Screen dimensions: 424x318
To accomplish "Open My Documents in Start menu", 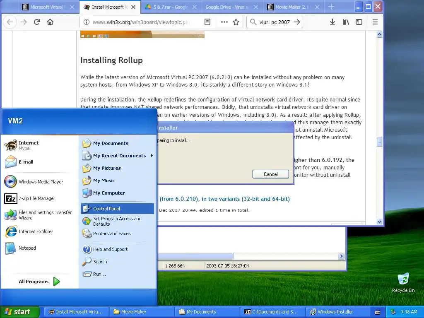I will (117, 143).
